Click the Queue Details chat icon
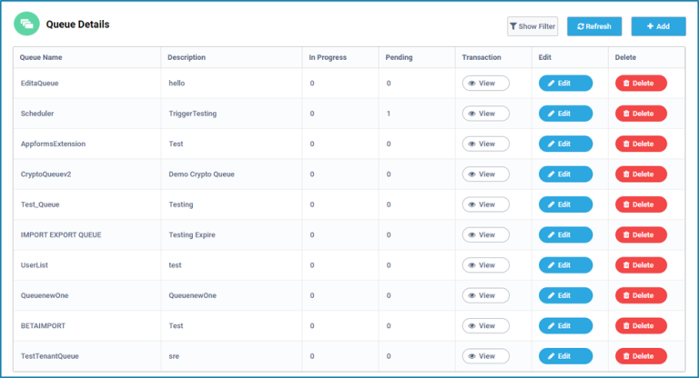The image size is (699, 378). click(x=26, y=25)
